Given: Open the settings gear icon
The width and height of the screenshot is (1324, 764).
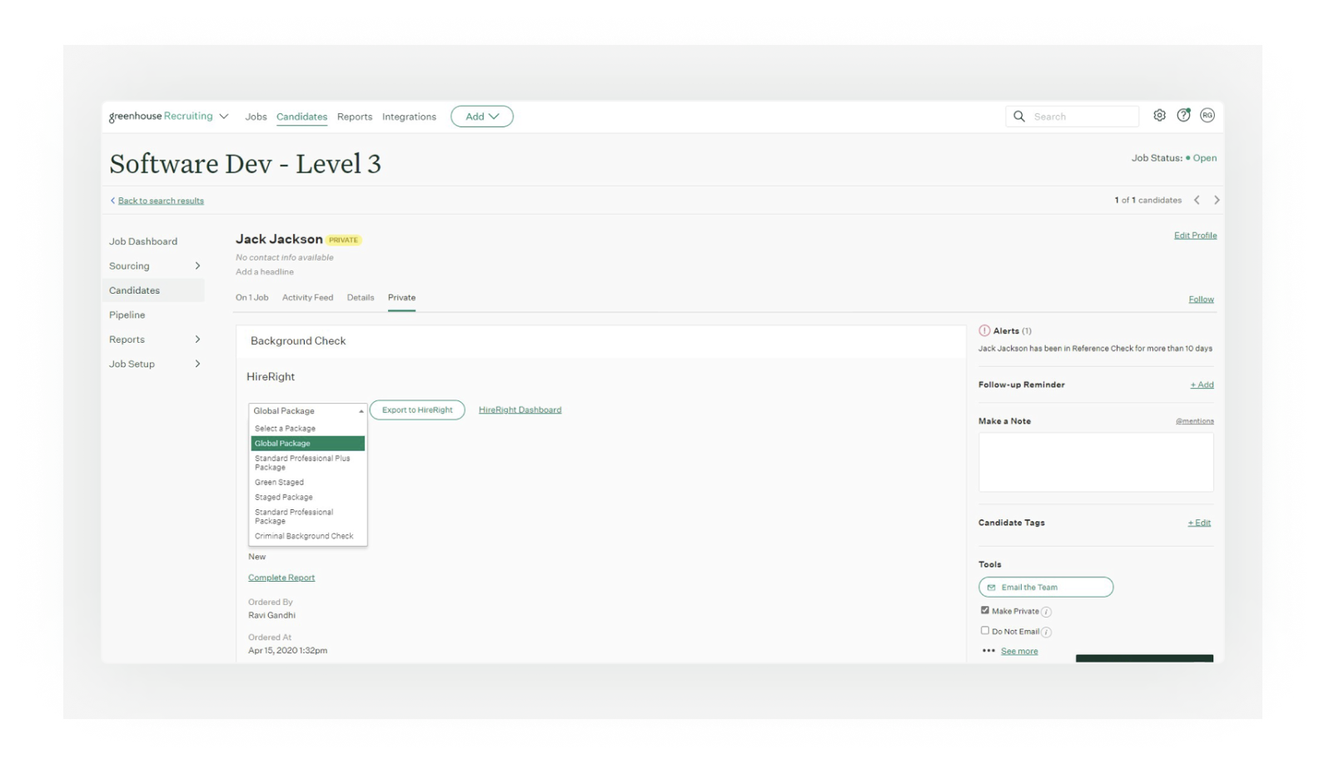Looking at the screenshot, I should click(x=1159, y=116).
